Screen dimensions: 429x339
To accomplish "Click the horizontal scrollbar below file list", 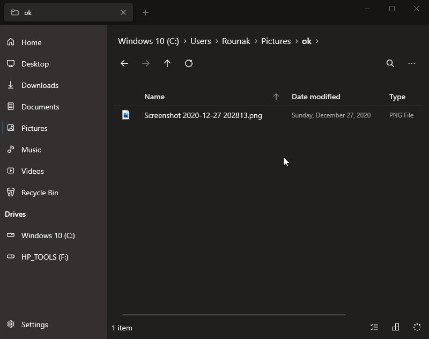I will (x=234, y=315).
